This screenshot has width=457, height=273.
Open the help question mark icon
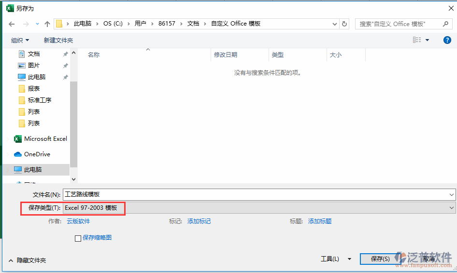pos(447,40)
